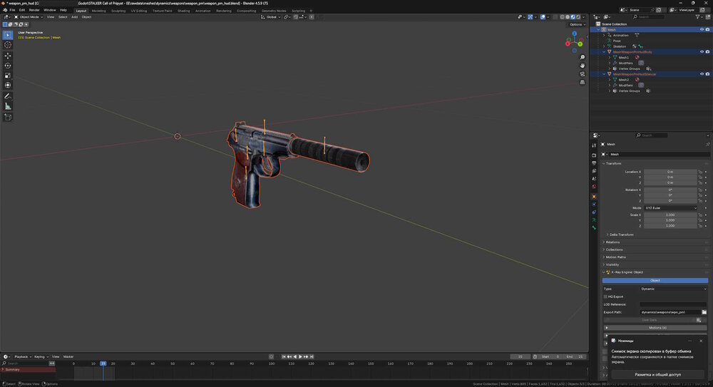Image resolution: width=713 pixels, height=387 pixels.
Task: Open the Physics properties tab icon
Action: 594,204
